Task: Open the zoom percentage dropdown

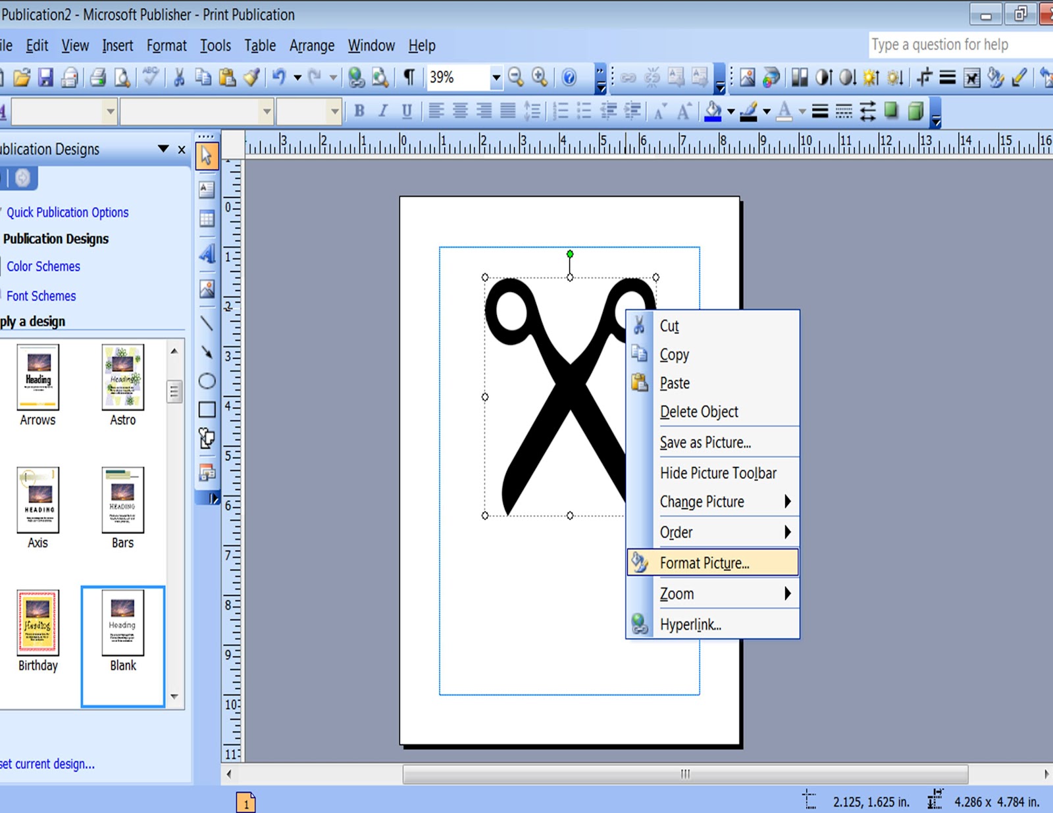Action: coord(496,78)
